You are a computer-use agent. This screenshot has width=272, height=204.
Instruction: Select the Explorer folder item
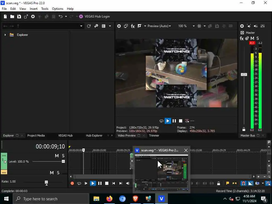click(x=22, y=35)
